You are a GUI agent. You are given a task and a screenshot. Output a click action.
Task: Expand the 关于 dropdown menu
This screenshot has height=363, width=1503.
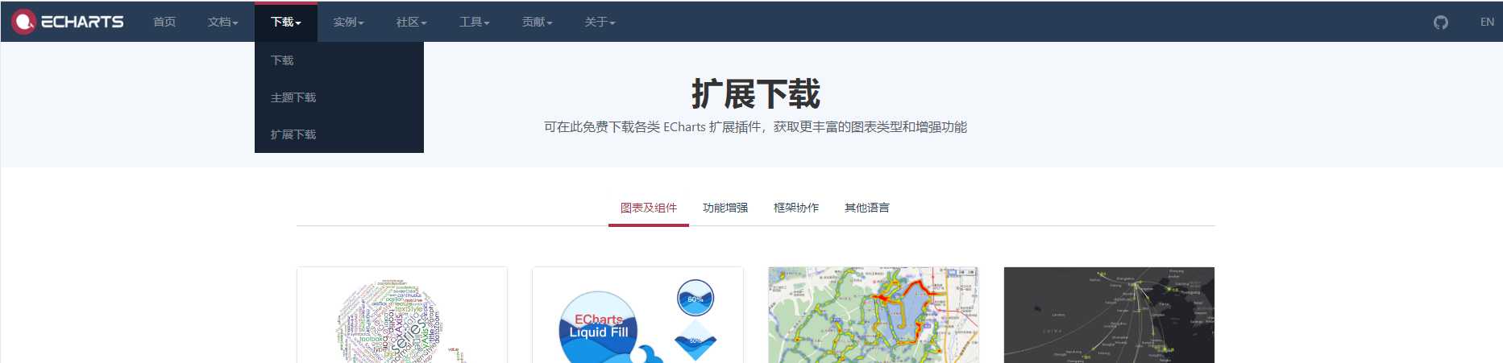[x=600, y=22]
